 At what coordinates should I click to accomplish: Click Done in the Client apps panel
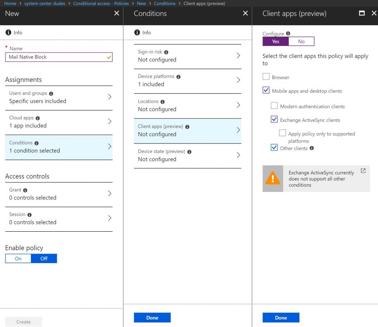tap(281, 317)
